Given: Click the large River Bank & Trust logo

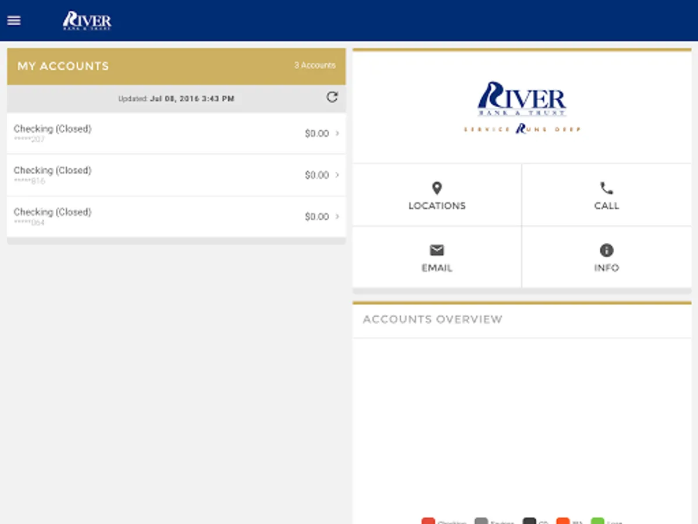Looking at the screenshot, I should point(522,98).
